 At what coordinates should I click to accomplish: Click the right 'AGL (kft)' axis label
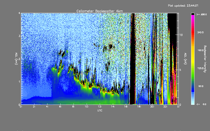pyautogui.click(x=186, y=59)
